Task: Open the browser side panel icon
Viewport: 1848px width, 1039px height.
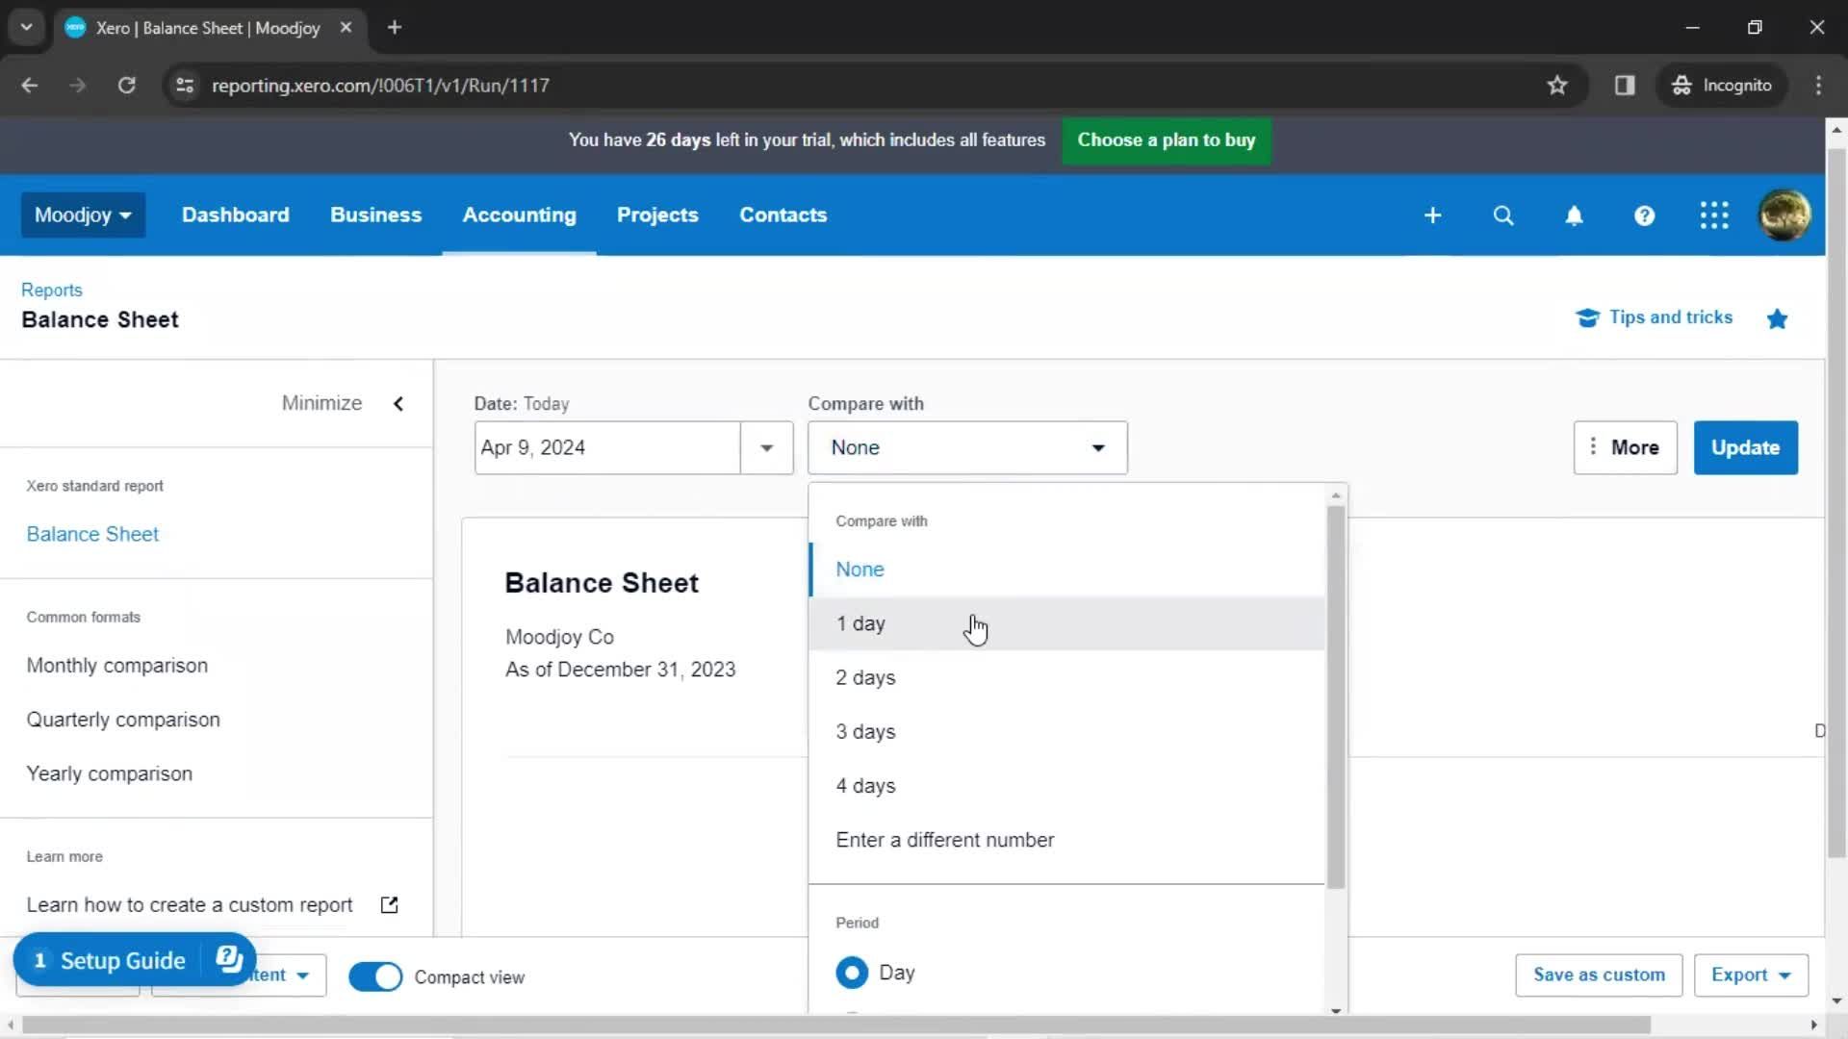Action: (x=1625, y=86)
